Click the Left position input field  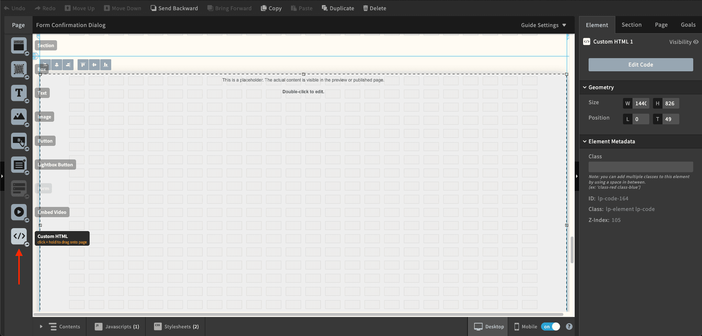(641, 119)
